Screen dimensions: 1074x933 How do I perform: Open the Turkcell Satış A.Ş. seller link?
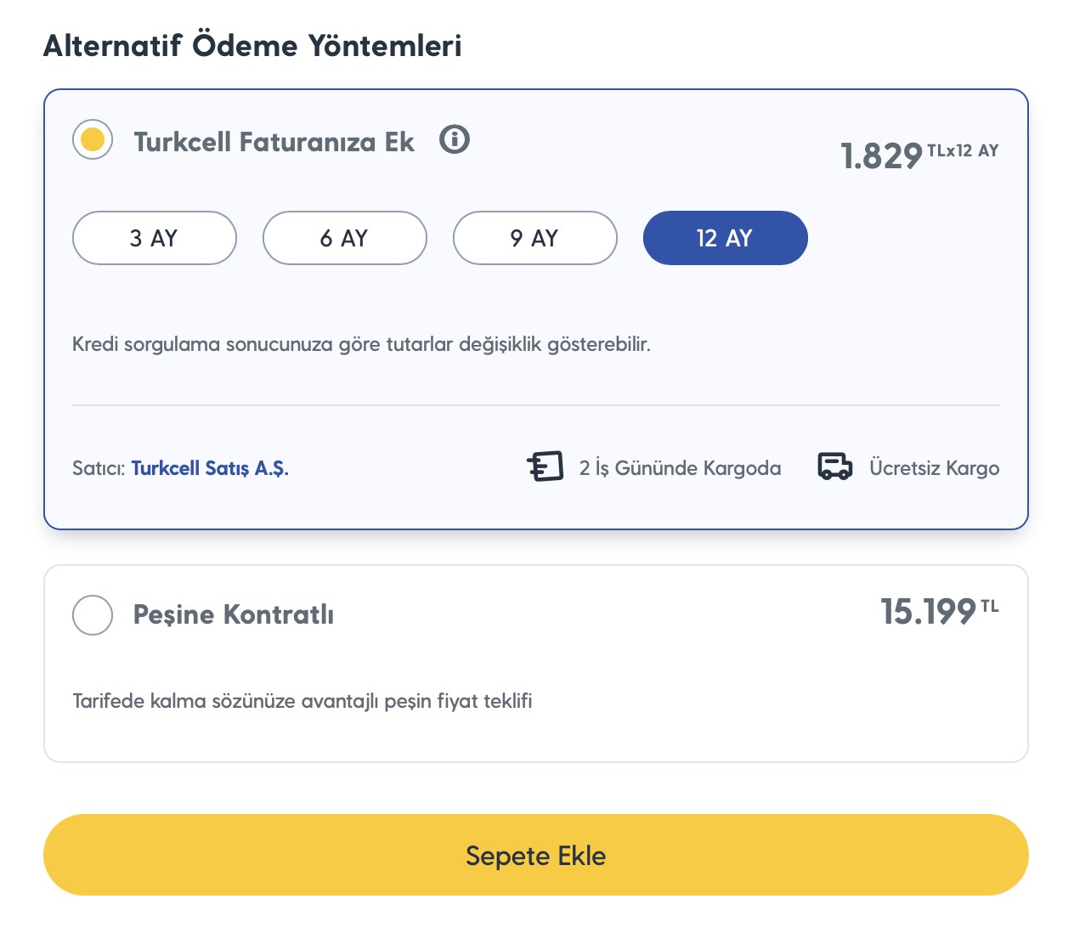pos(210,468)
